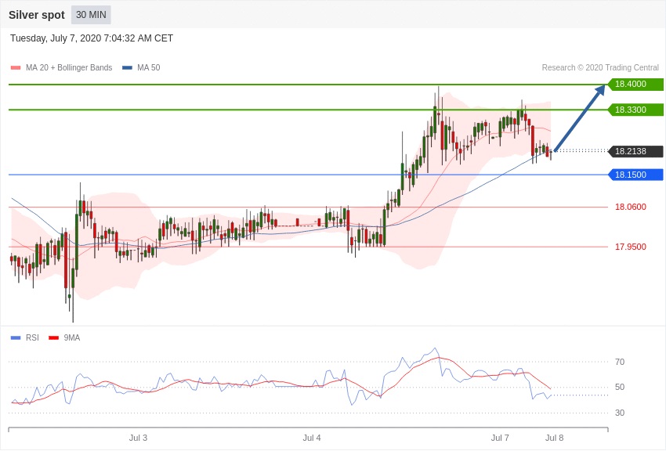This screenshot has width=666, height=451.
Task: Click the Jul 3 date axis label
Action: (x=138, y=438)
